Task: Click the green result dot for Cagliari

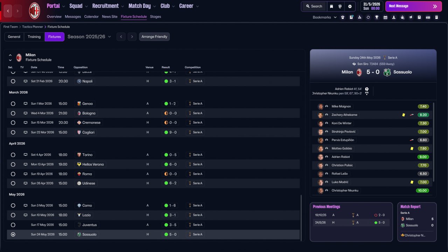Action: (166, 132)
